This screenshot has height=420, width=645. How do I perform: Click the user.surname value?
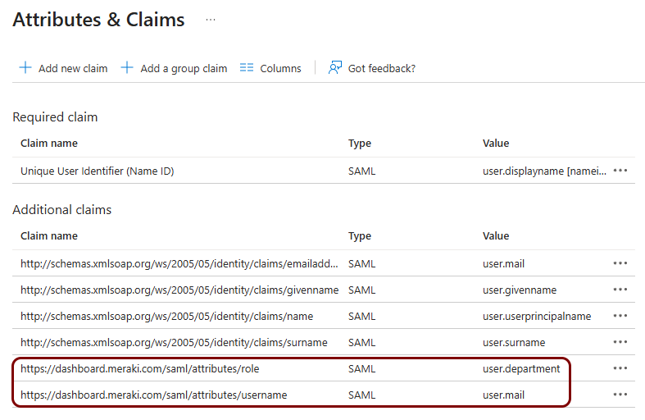514,343
